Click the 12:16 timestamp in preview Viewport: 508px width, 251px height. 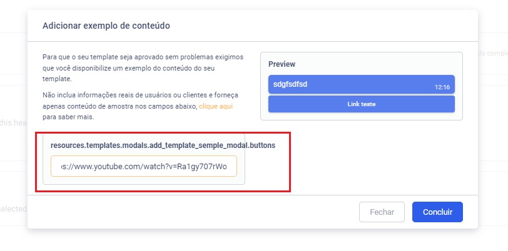442,87
